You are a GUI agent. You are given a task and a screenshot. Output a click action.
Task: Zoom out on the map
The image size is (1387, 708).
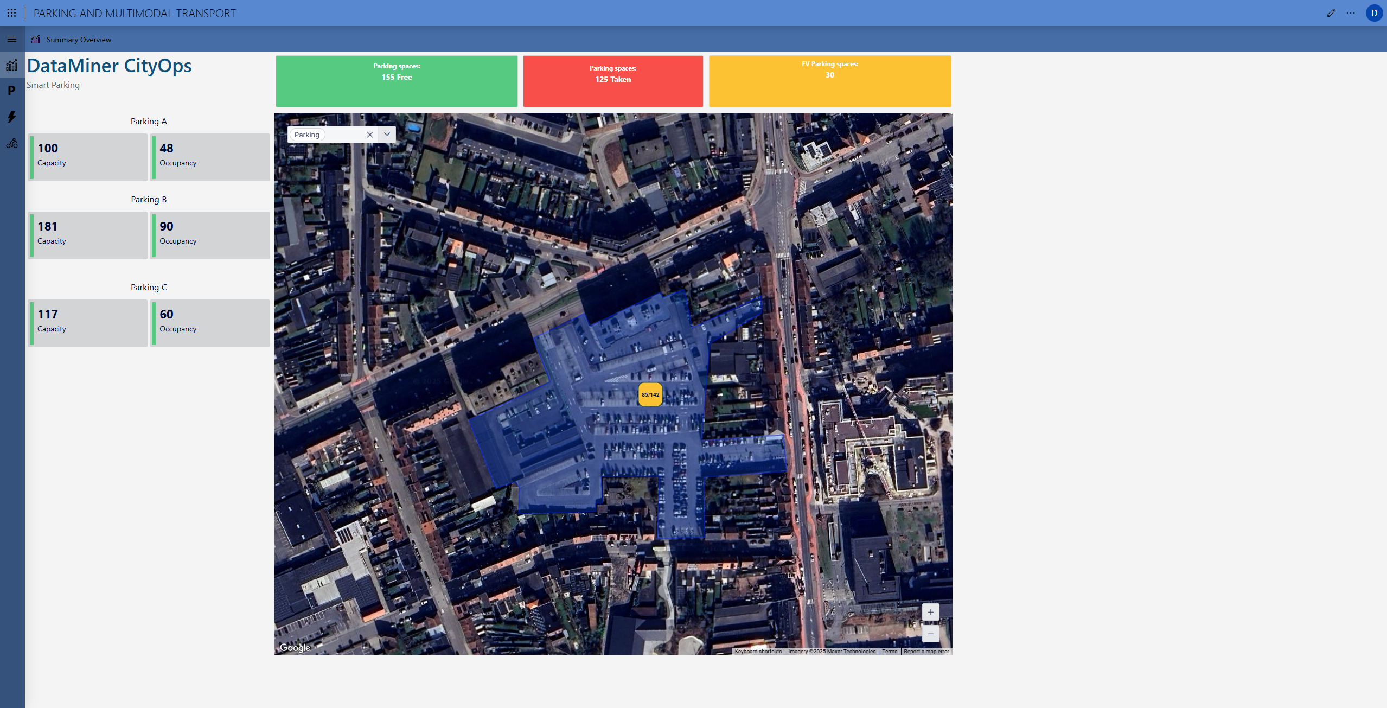click(930, 634)
